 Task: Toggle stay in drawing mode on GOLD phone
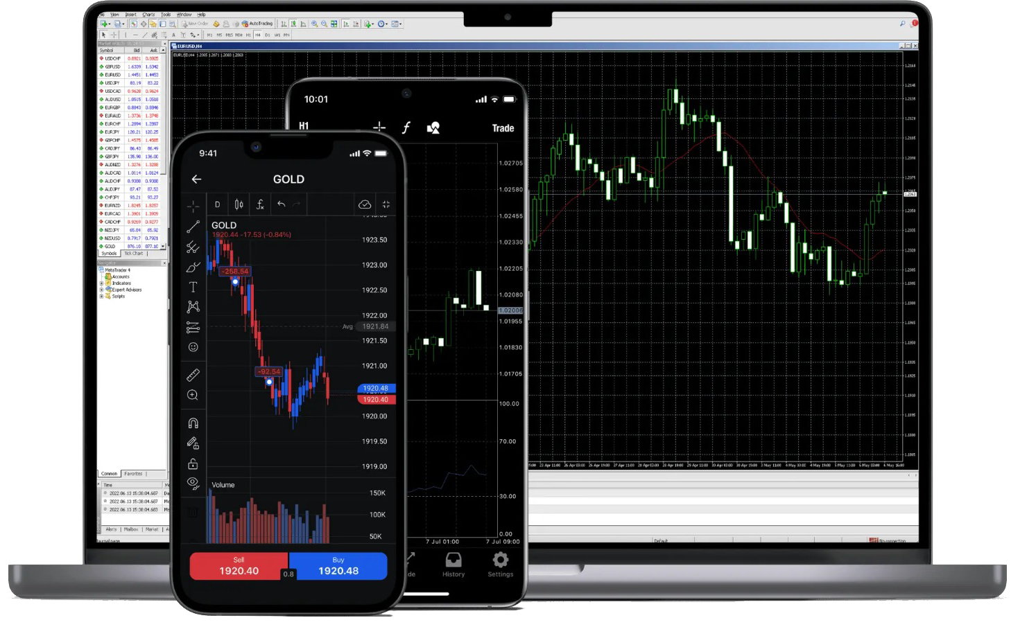pyautogui.click(x=193, y=443)
